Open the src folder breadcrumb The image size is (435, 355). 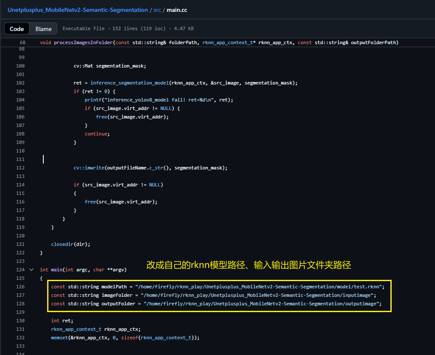pyautogui.click(x=157, y=10)
